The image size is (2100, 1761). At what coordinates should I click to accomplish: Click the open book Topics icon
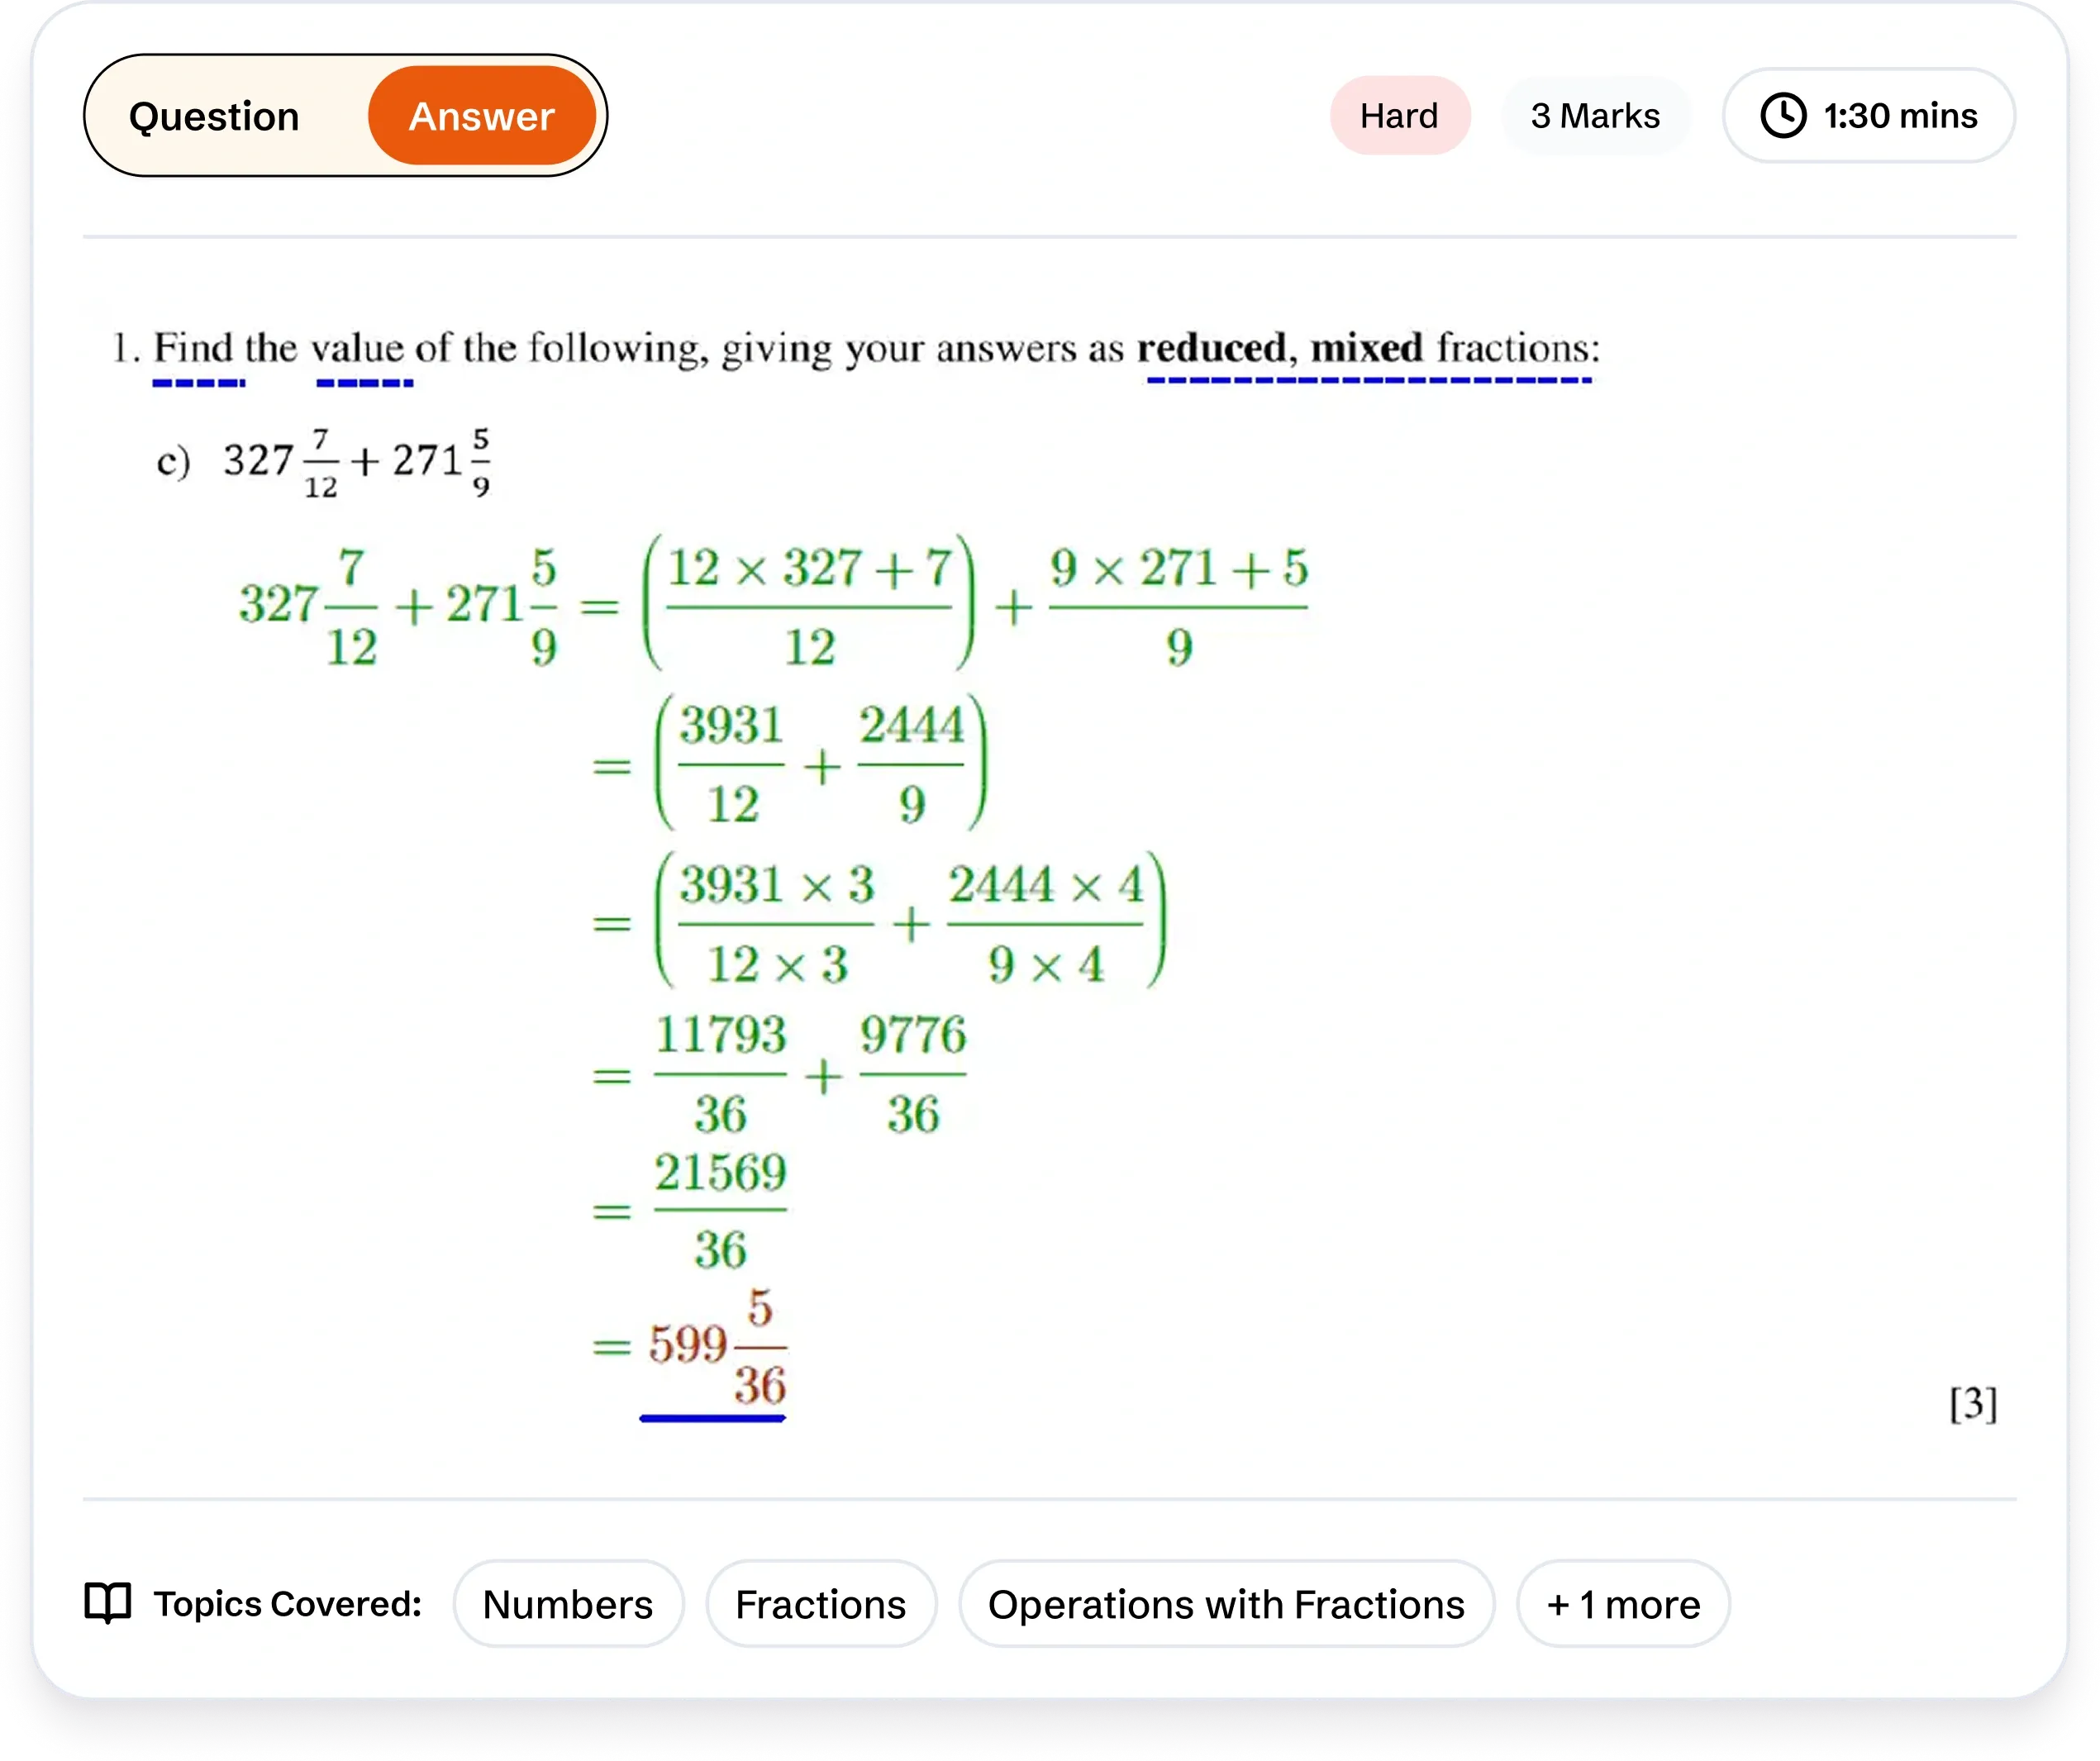[x=108, y=1604]
